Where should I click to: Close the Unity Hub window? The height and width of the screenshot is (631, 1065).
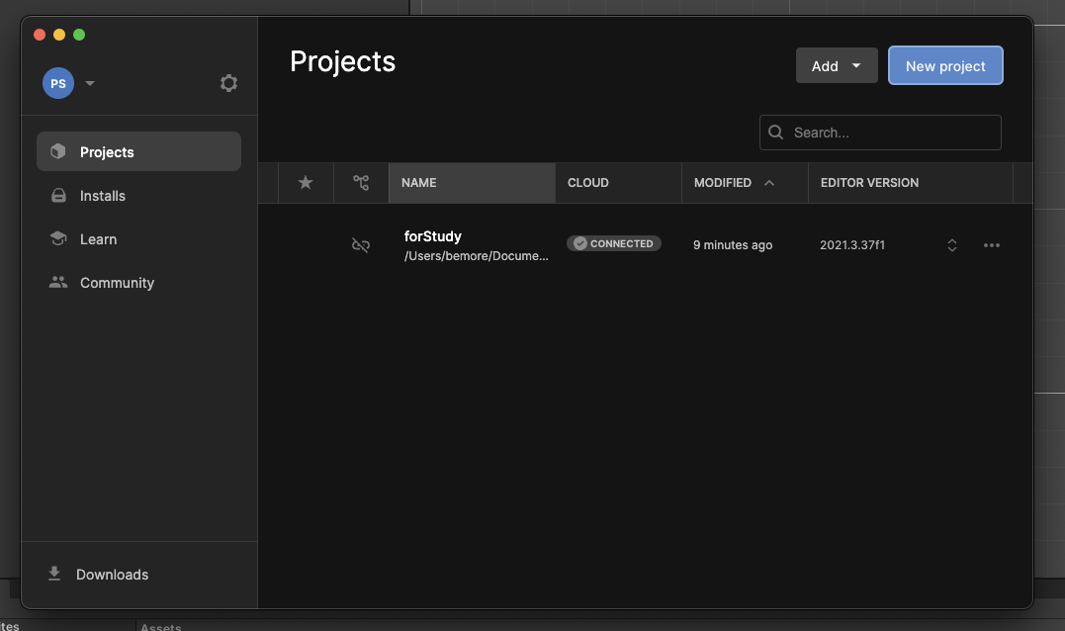40,35
